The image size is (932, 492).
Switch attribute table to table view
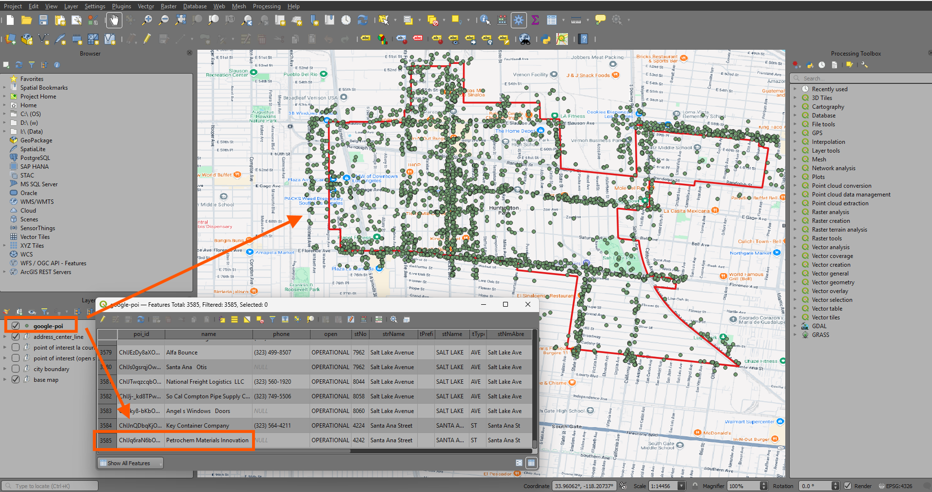coord(531,463)
